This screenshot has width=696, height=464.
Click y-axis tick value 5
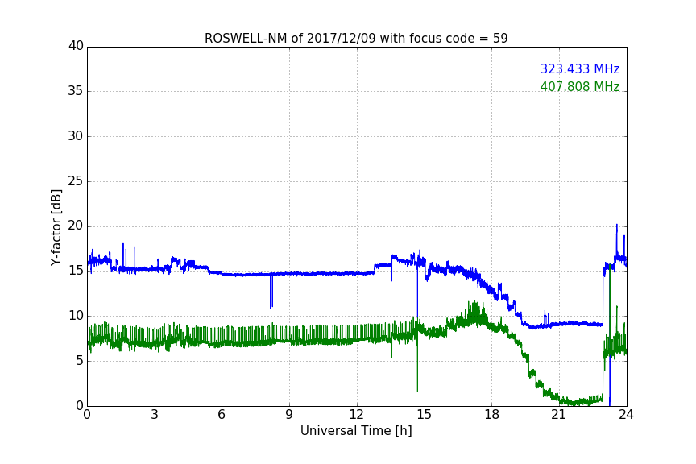(x=80, y=361)
